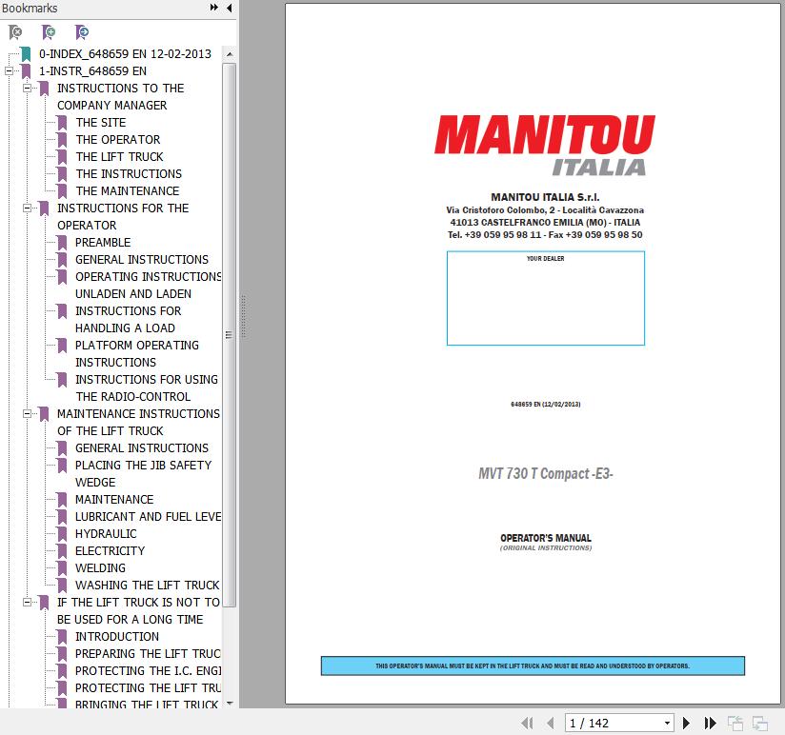Open the PREAMBLE bookmark
The image size is (785, 735).
pos(103,243)
